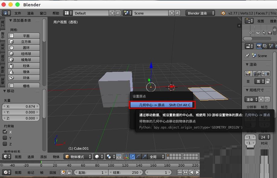Delete the Default screen layout
277x178 pixels.
click(118, 13)
